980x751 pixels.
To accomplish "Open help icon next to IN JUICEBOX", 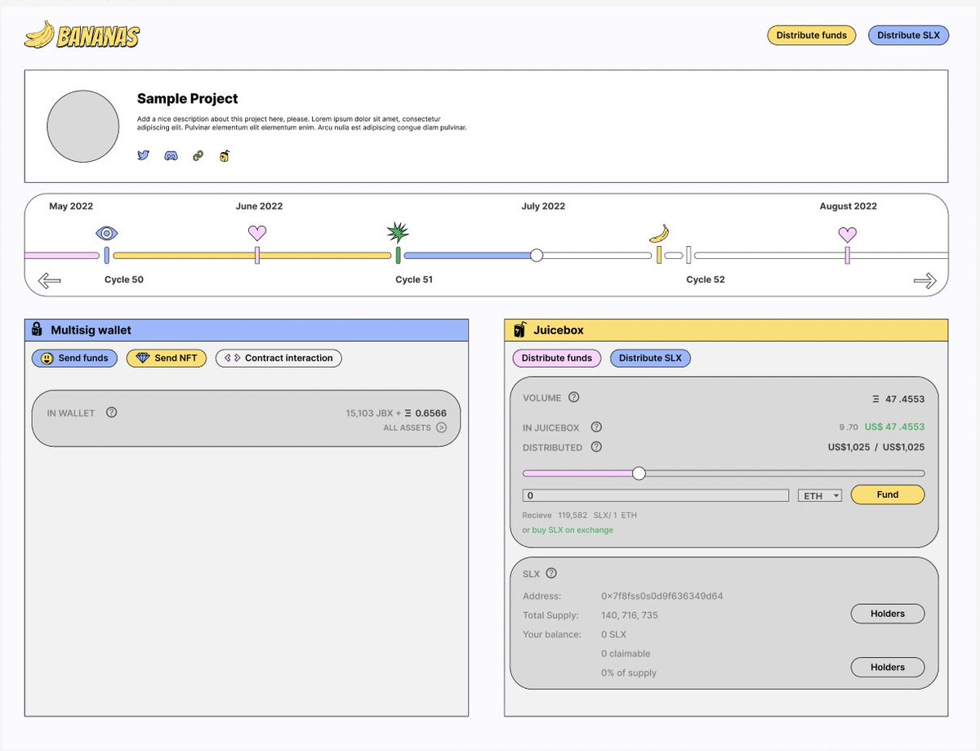I will (x=596, y=427).
